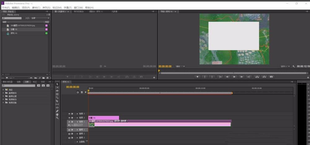
Task: Switch to the 特效控制台 tab
Action: 79,12
